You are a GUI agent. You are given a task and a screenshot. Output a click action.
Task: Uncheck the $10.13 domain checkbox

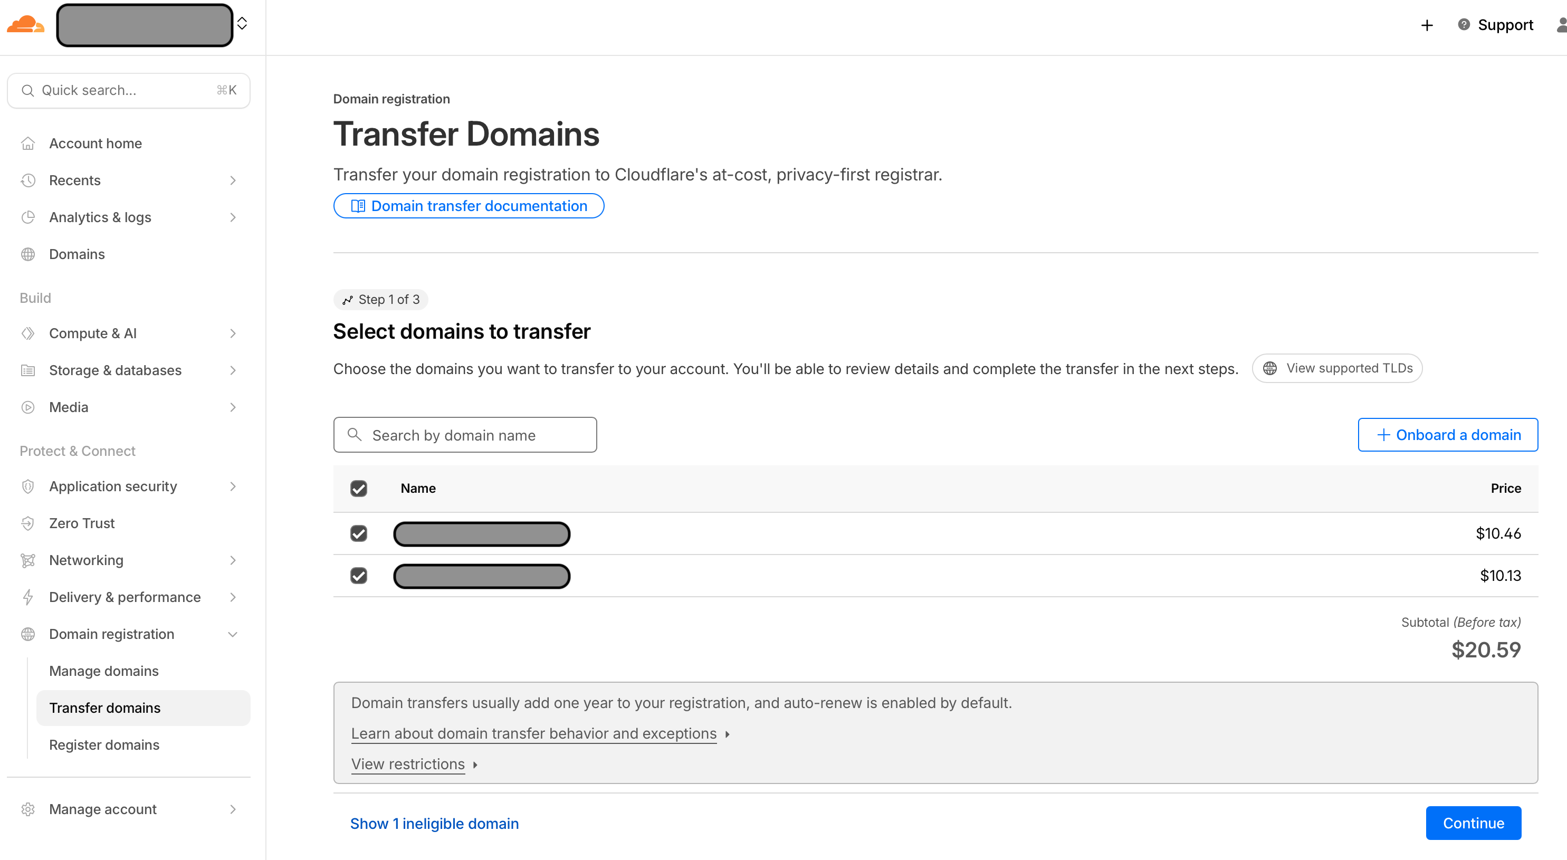(359, 576)
